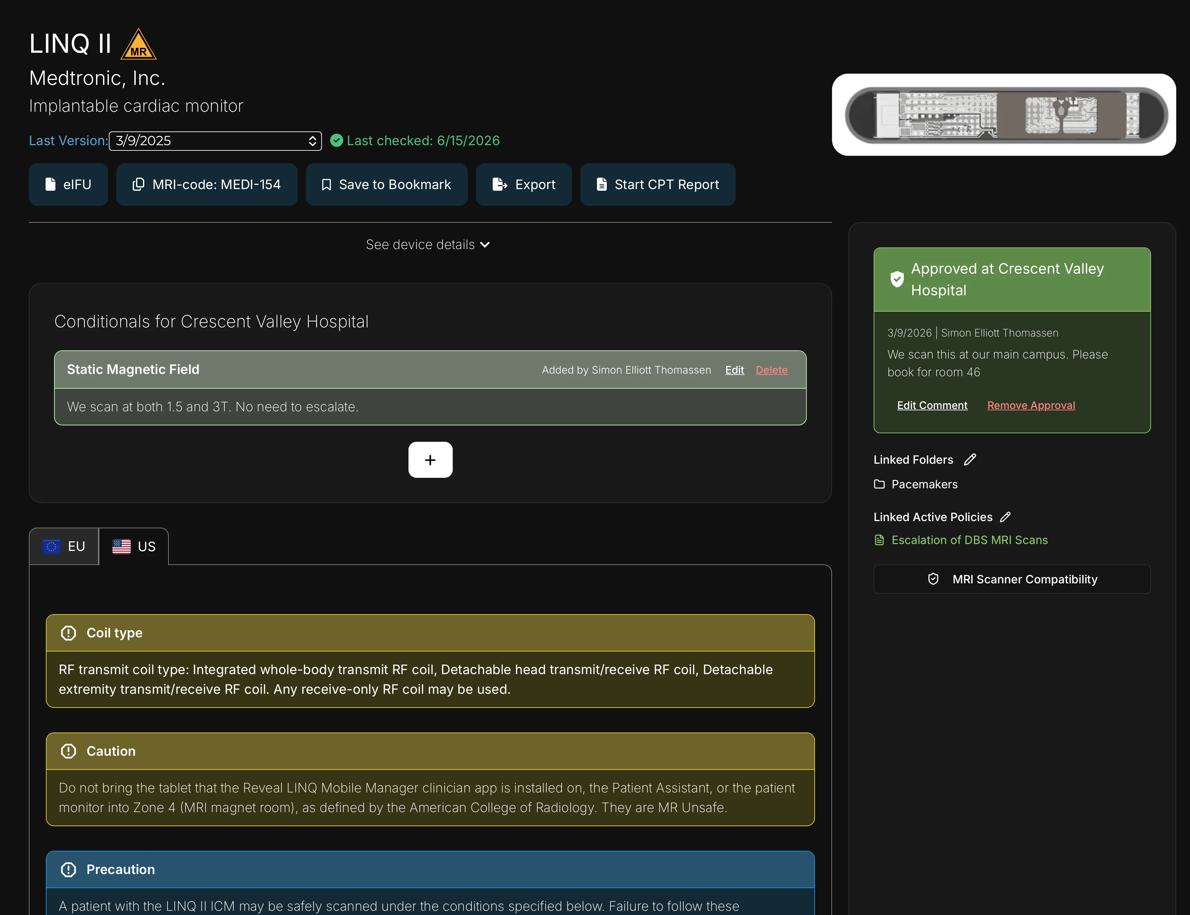Edit Linked Active Policies pencil icon
The image size is (1190, 915).
point(1005,517)
